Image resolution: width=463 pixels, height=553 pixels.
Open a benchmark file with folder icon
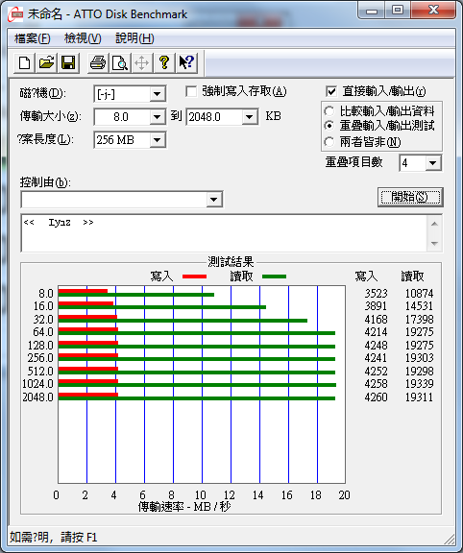coord(46,63)
